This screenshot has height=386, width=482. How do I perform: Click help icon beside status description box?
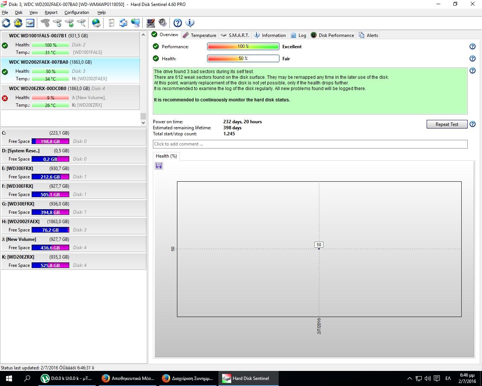(x=473, y=70)
